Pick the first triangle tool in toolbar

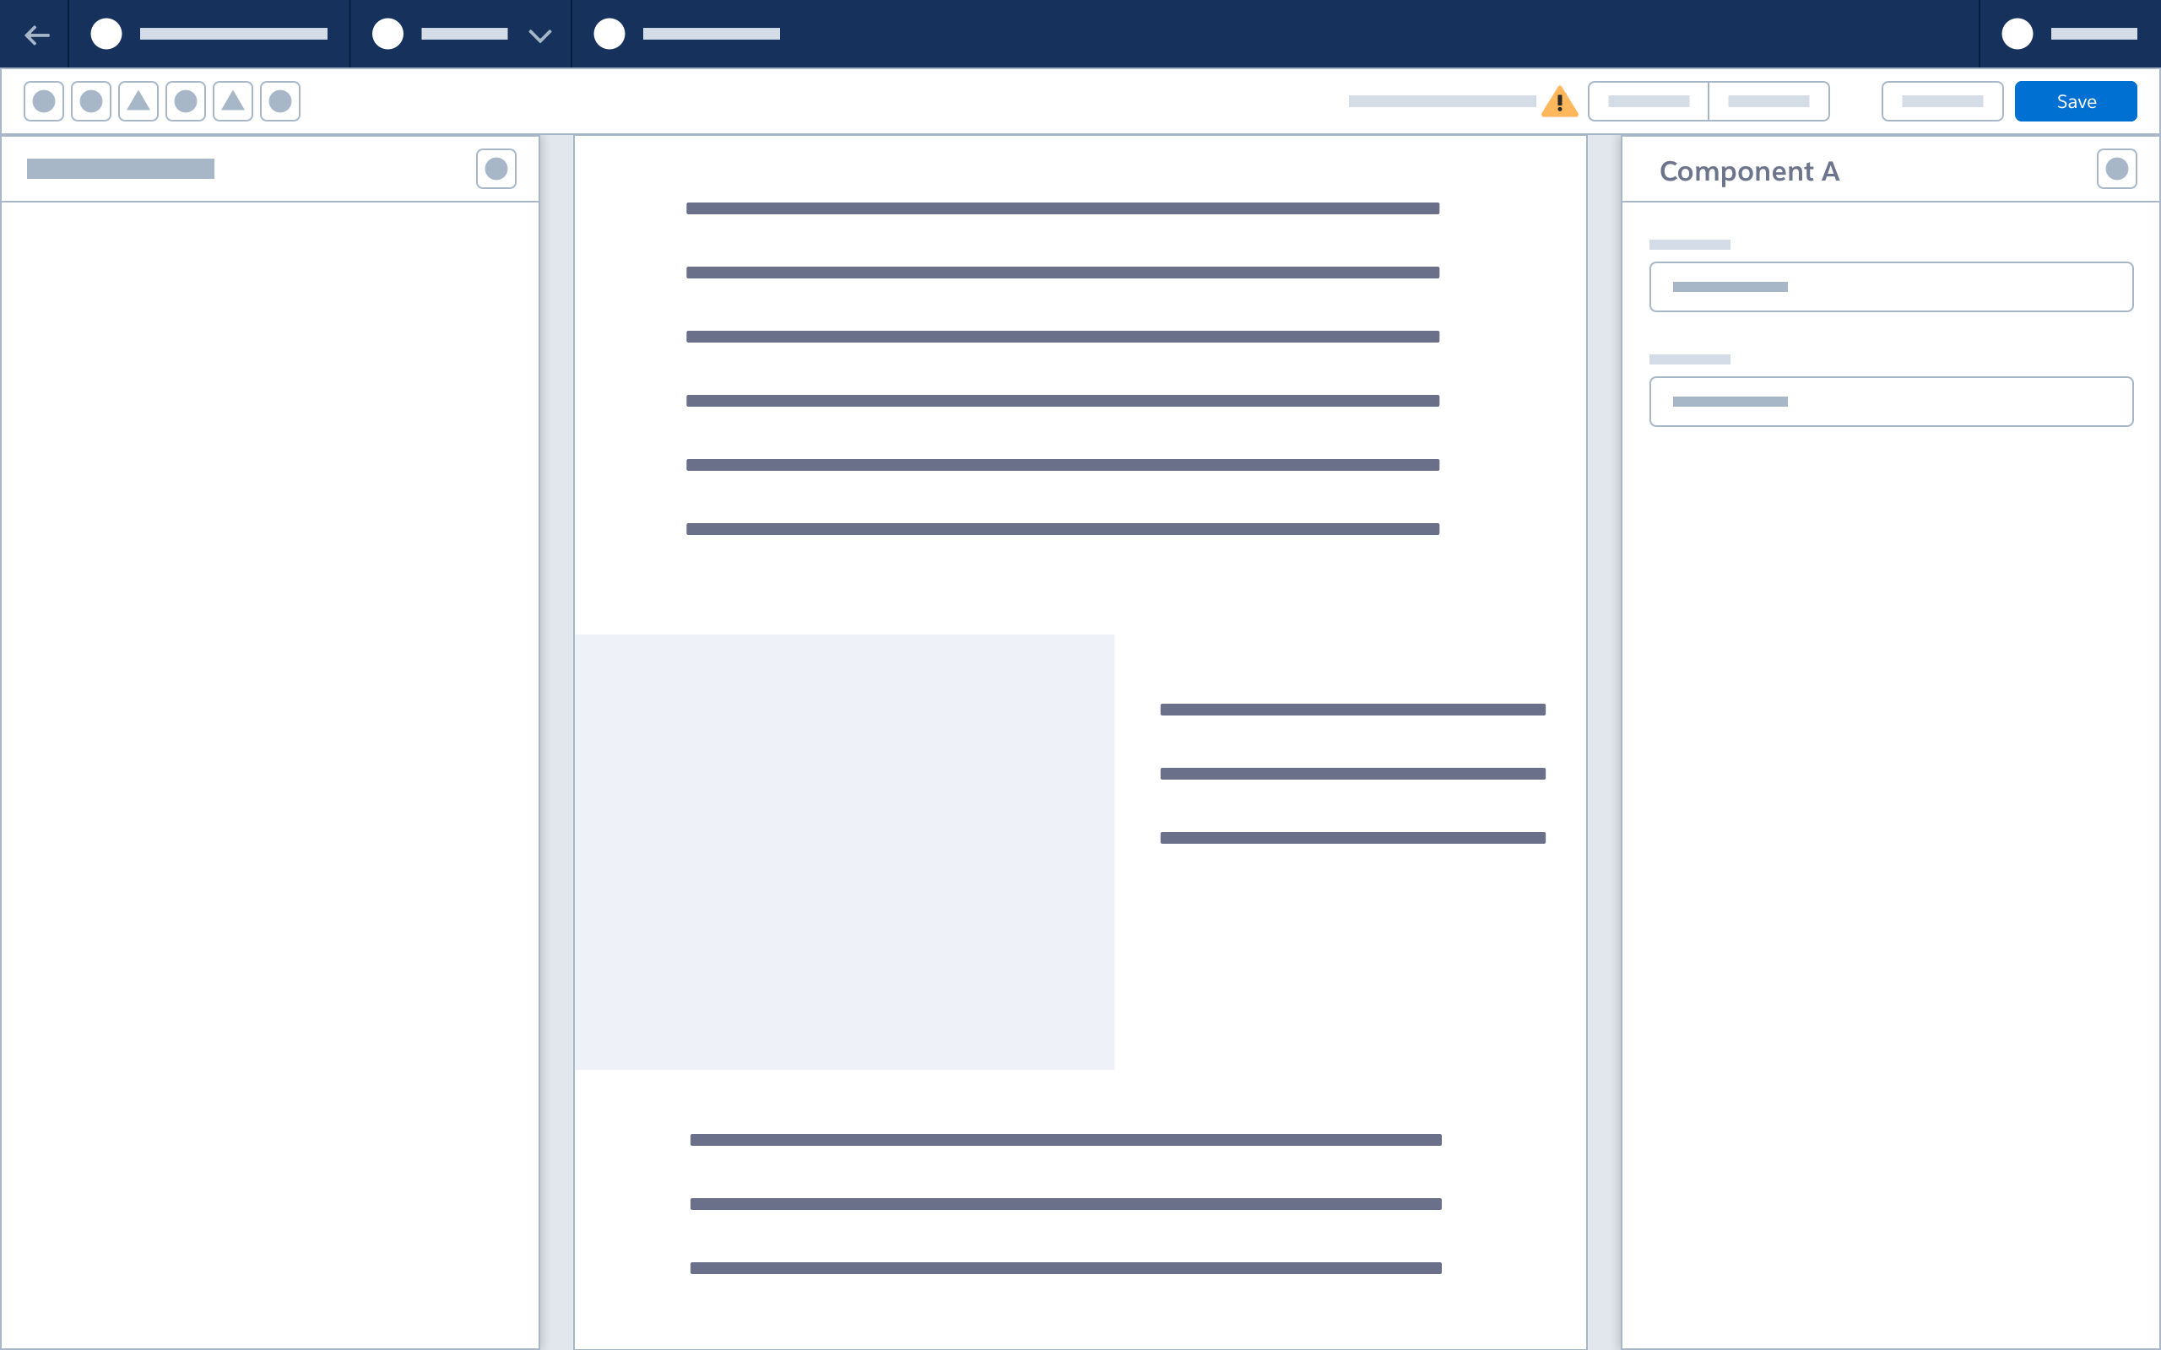tap(138, 101)
